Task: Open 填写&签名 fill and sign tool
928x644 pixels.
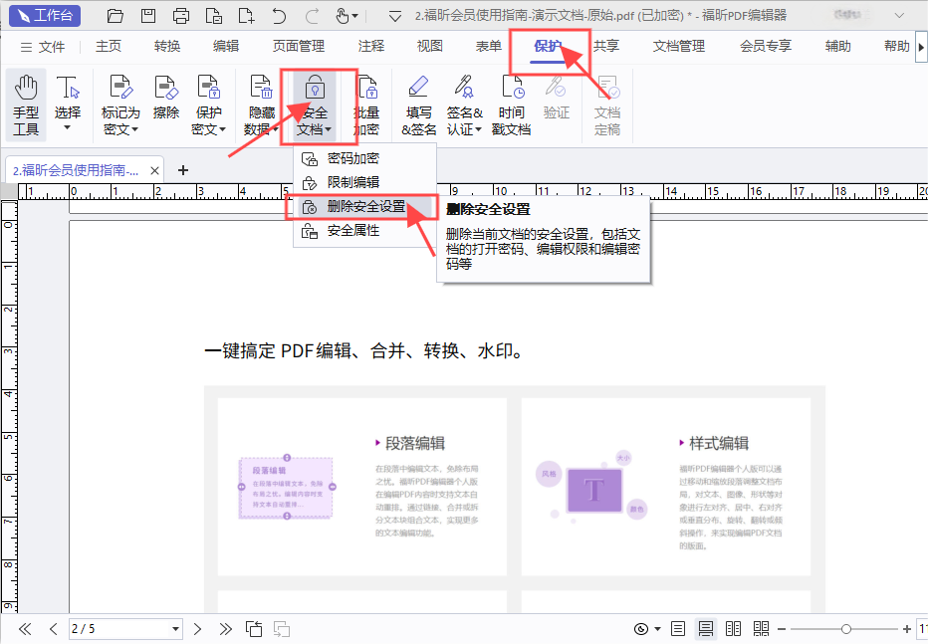Action: coord(418,106)
